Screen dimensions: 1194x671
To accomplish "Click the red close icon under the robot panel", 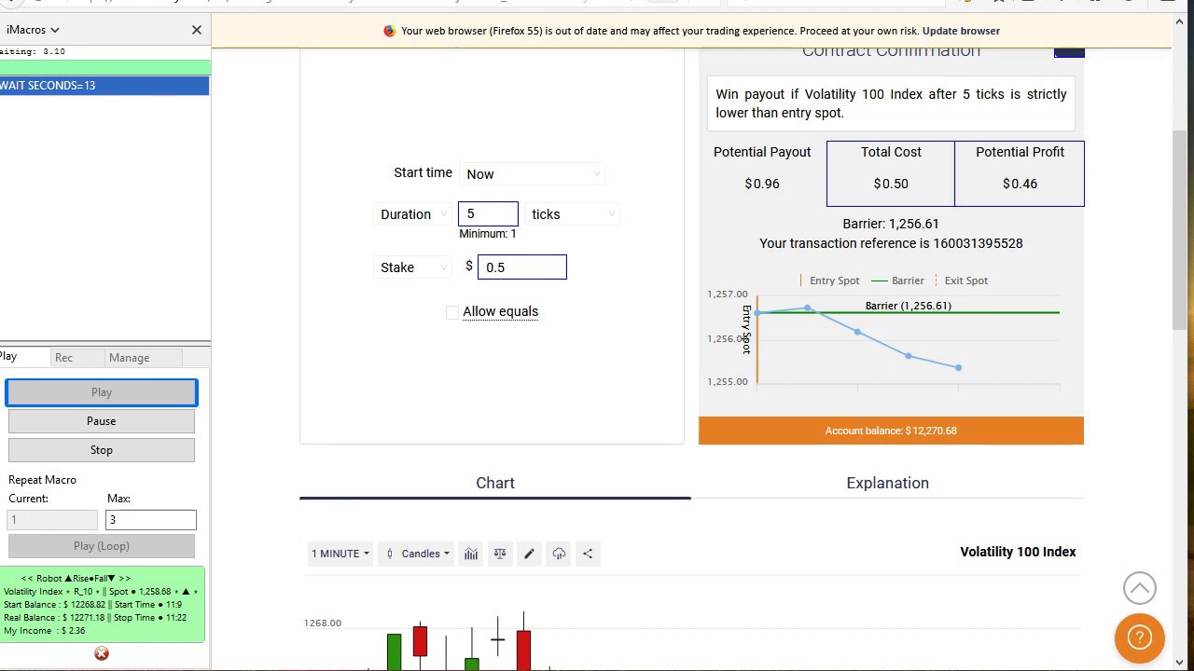I will (x=102, y=653).
